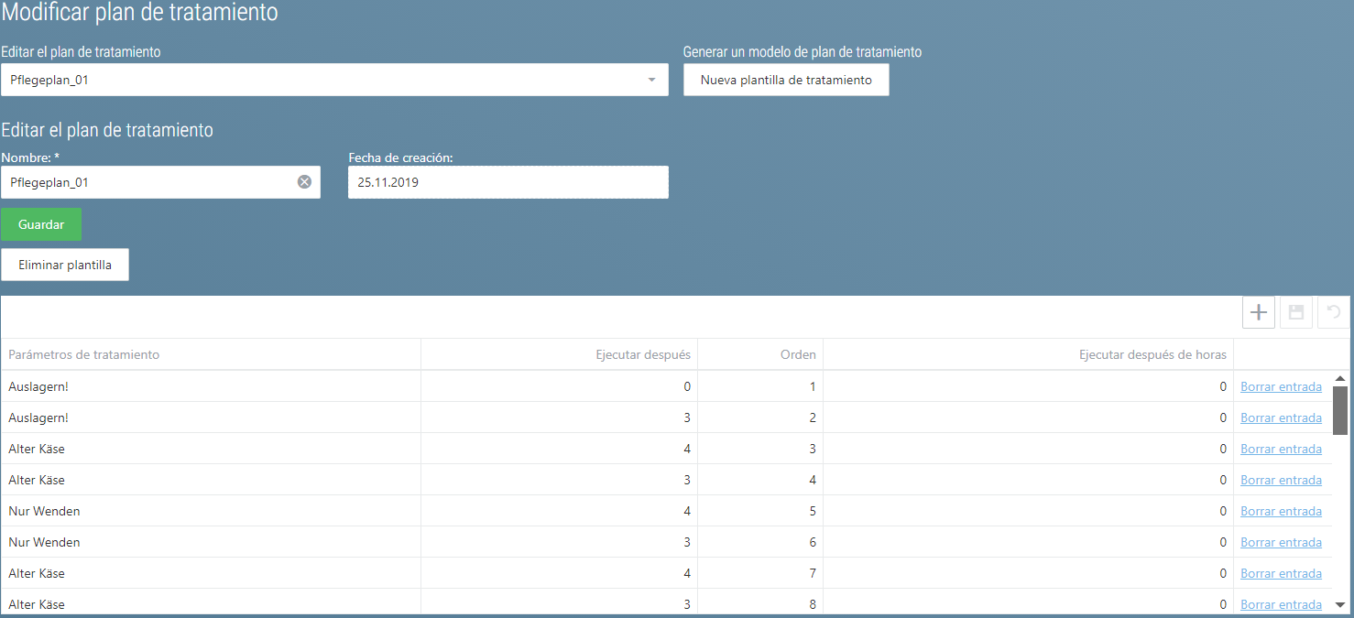Click the Ejecutar después column header

pos(643,354)
